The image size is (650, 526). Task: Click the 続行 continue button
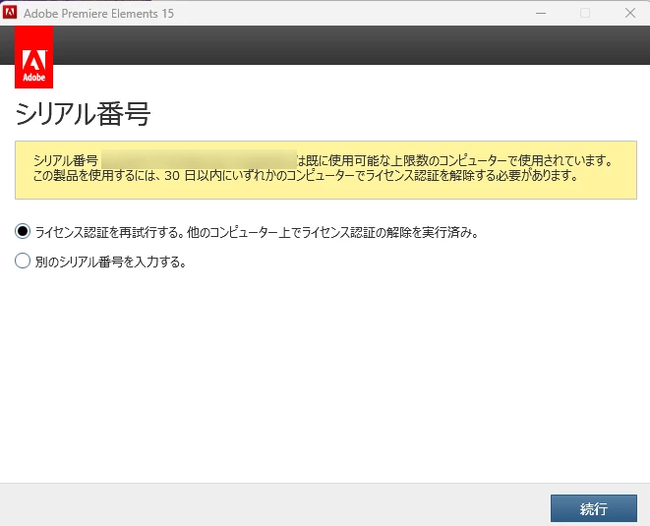[x=594, y=508]
